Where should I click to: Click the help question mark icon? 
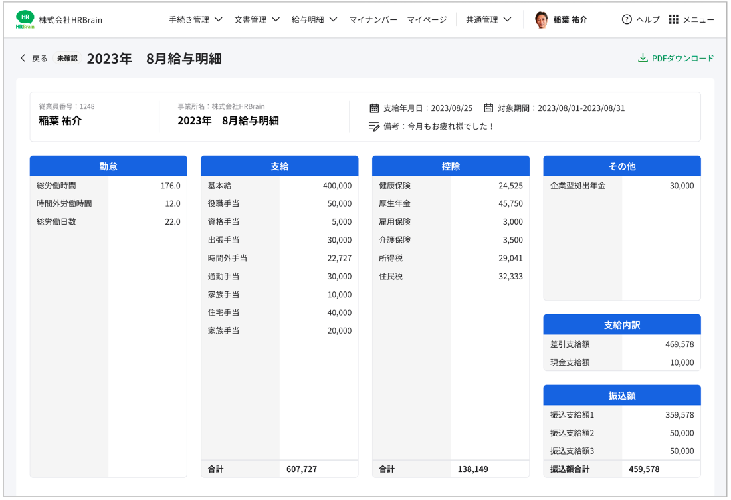coord(627,19)
